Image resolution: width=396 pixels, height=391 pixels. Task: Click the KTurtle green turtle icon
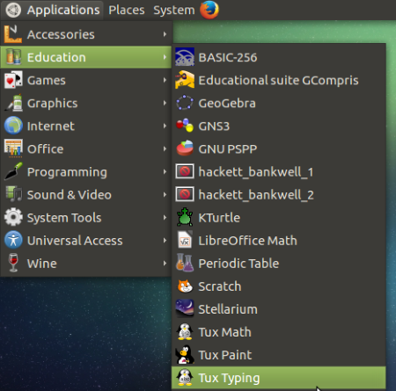pos(185,217)
